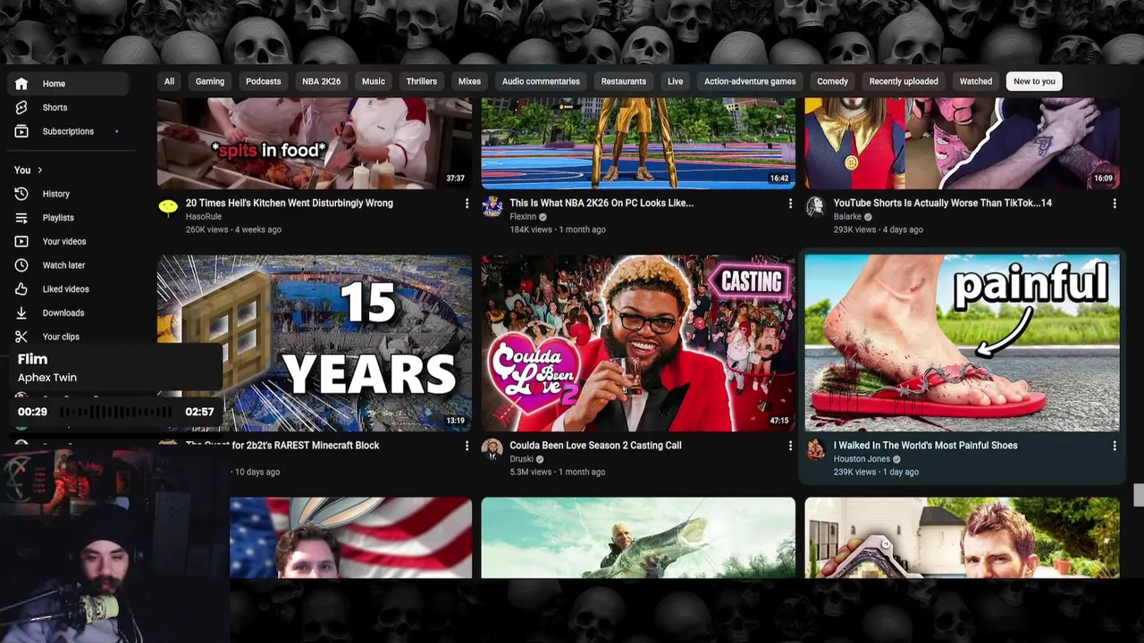This screenshot has height=643, width=1144.
Task: Open options menu for 2b2t Minecraft Block video
Action: 467,446
